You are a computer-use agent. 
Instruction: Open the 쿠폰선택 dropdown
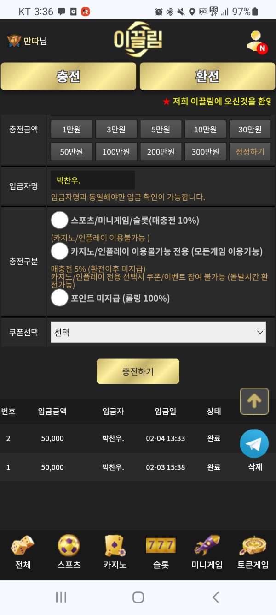click(158, 332)
